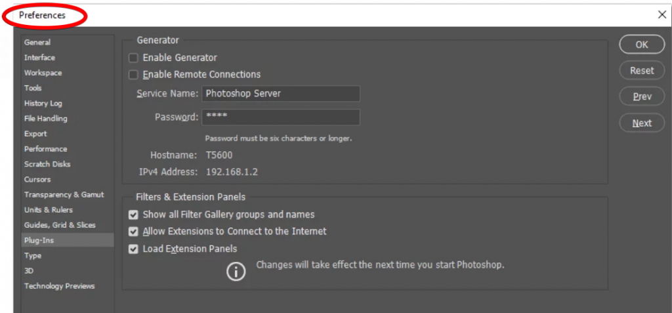Select Interface in the preferences list
The height and width of the screenshot is (313, 672).
point(39,58)
